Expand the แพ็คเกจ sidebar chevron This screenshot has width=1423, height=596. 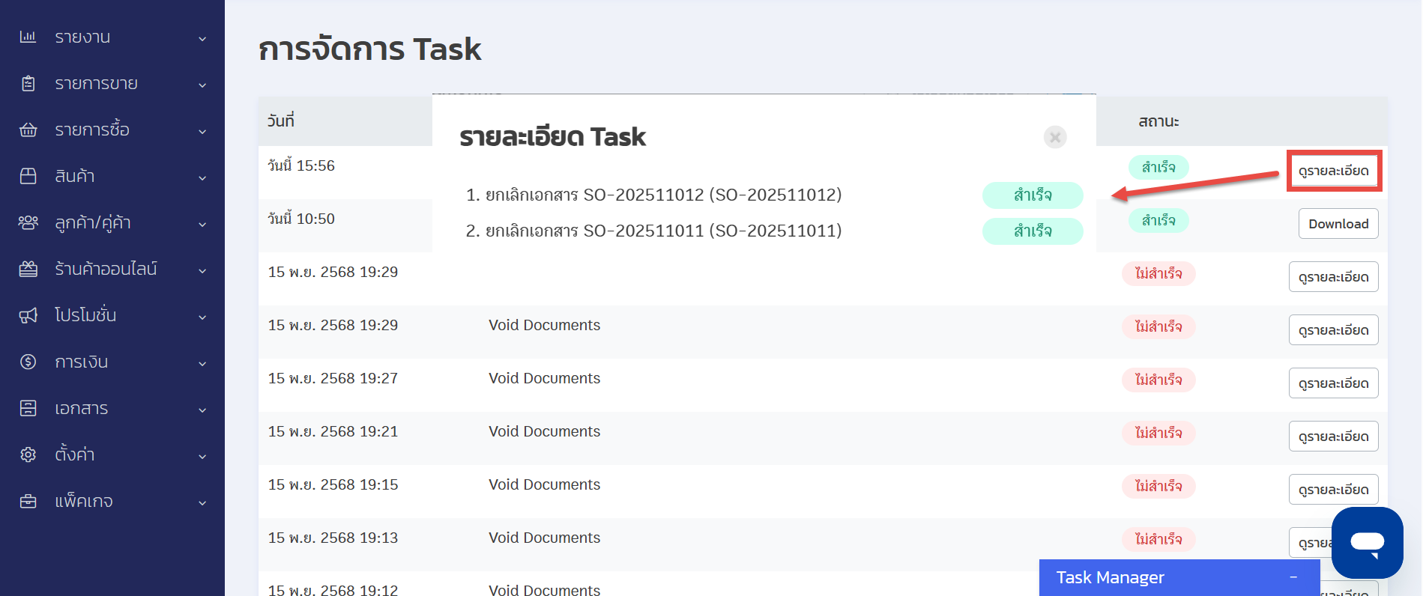[202, 502]
